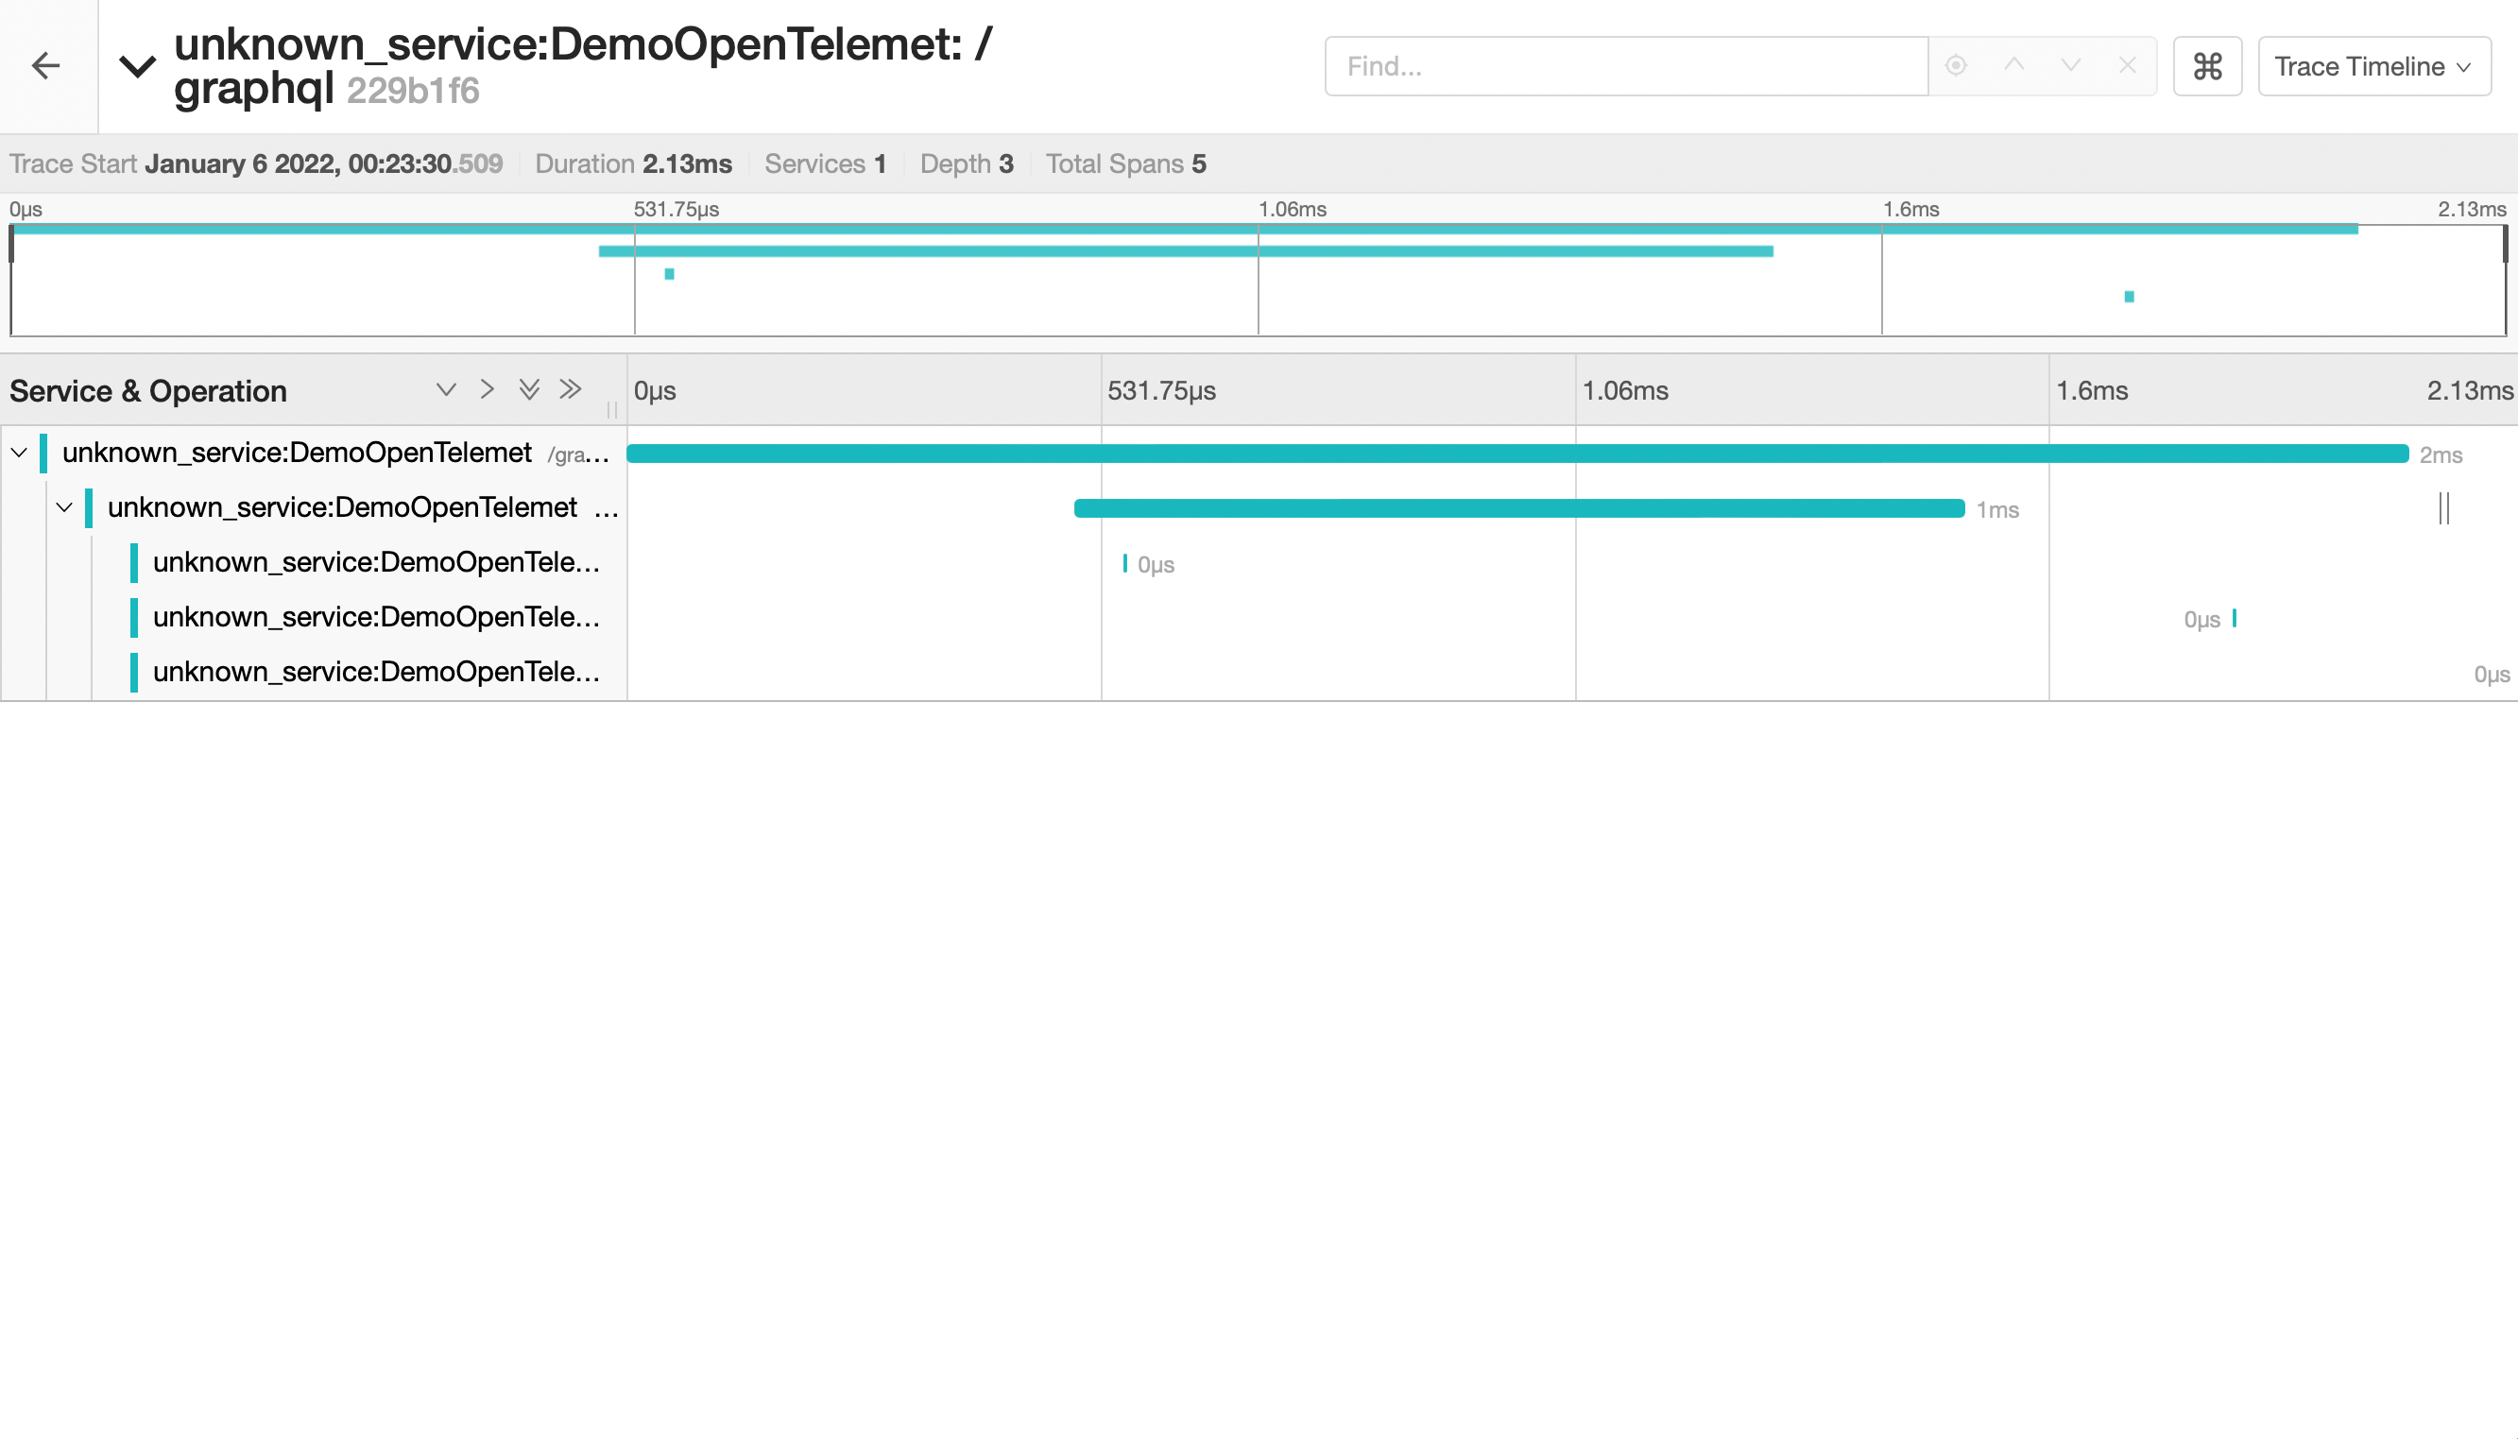Click the 1ms child span bar
The width and height of the screenshot is (2518, 1439).
coord(1519,509)
